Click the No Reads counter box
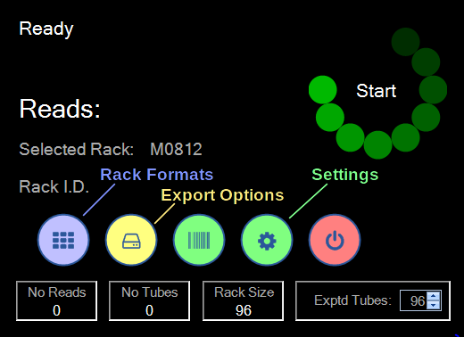 pos(56,300)
